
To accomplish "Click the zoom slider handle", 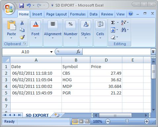I will click(x=127, y=121).
